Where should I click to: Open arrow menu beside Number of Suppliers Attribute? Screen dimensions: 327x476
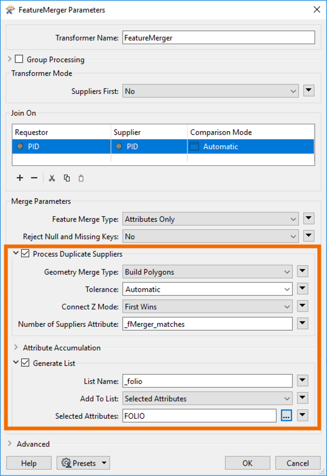pyautogui.click(x=303, y=324)
